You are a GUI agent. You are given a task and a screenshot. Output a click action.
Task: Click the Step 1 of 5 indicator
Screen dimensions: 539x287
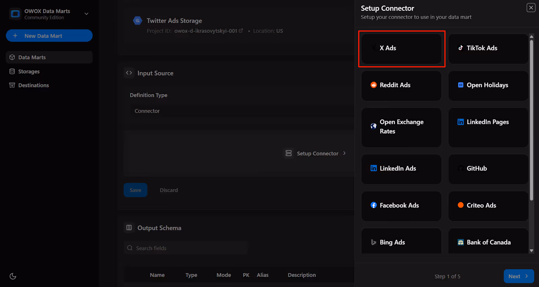coord(447,277)
